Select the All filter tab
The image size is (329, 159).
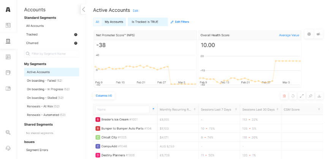97,22
